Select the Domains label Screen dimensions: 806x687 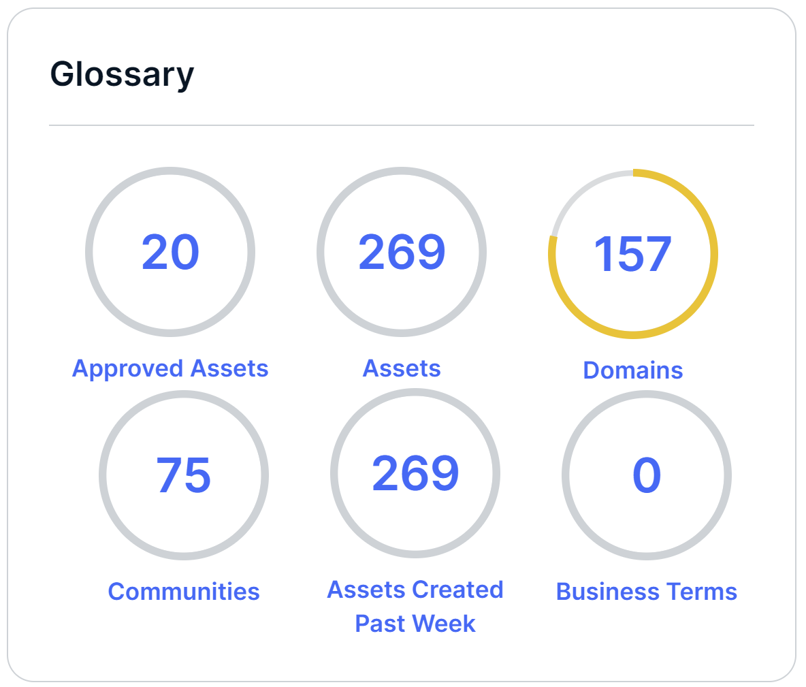(x=633, y=370)
